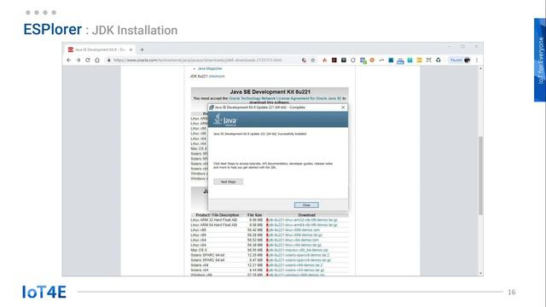This screenshot has height=307, width=546.
Task: Close the Java installer dialog with X
Action: [343, 107]
